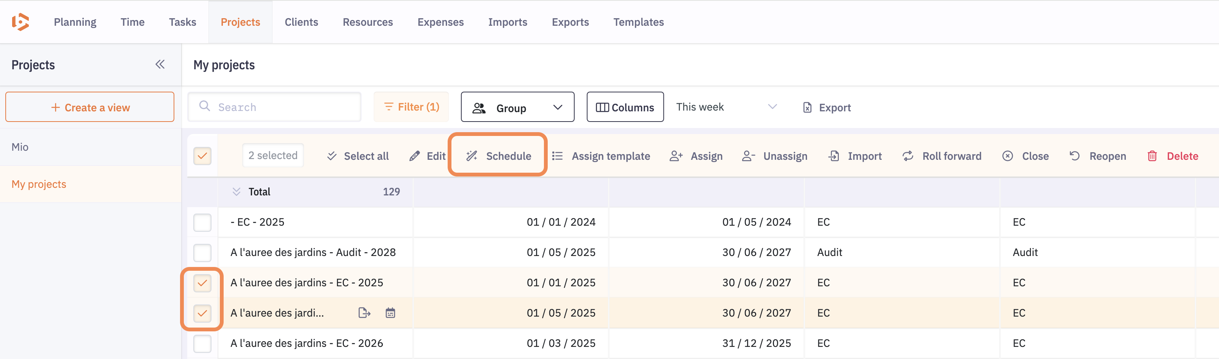Check the '- EC - 2025' row checkbox
1219x359 pixels.
(x=202, y=222)
